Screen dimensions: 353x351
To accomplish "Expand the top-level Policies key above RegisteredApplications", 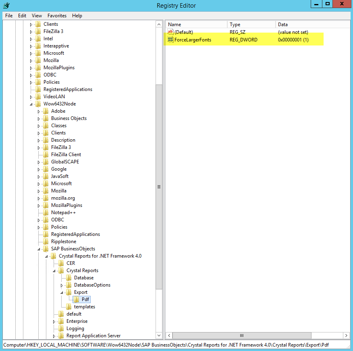I will tap(31, 83).
